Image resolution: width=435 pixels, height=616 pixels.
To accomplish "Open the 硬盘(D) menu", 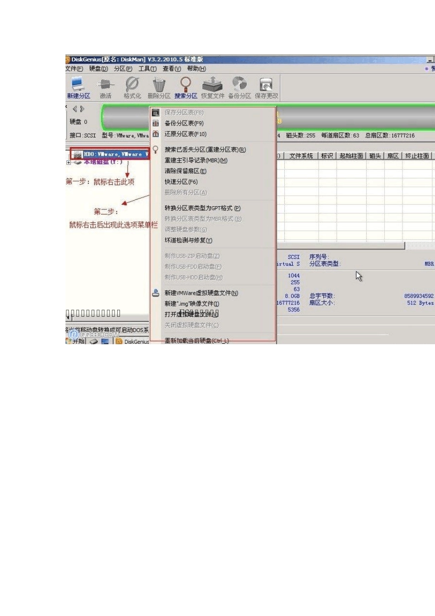I will [x=98, y=69].
